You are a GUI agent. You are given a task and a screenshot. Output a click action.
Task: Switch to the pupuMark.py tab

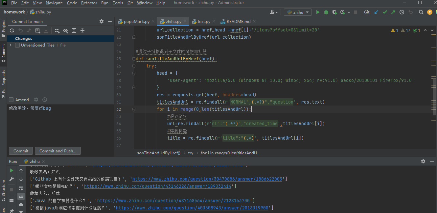[x=136, y=21]
